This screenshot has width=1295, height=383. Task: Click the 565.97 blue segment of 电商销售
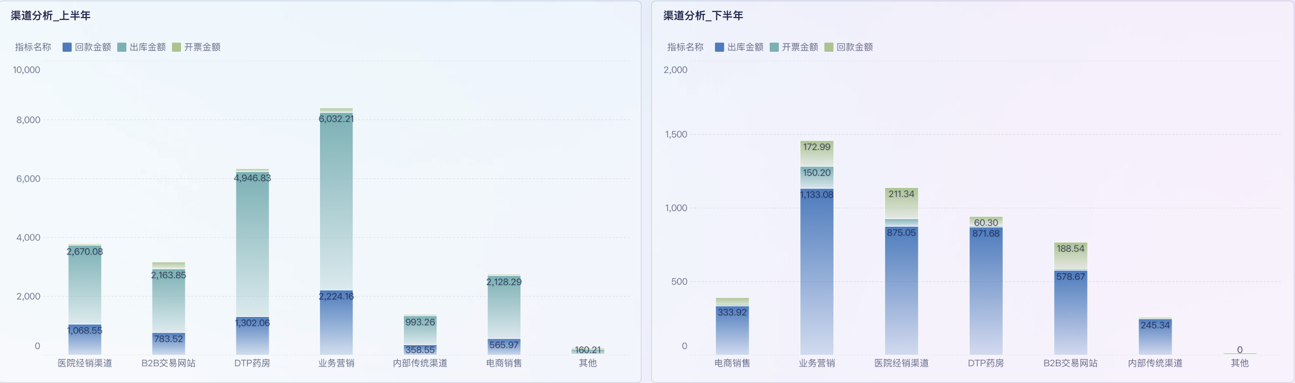(x=504, y=346)
